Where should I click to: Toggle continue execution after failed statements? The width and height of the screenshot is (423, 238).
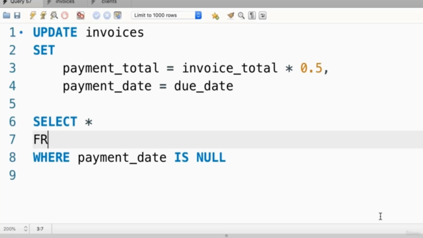point(81,15)
